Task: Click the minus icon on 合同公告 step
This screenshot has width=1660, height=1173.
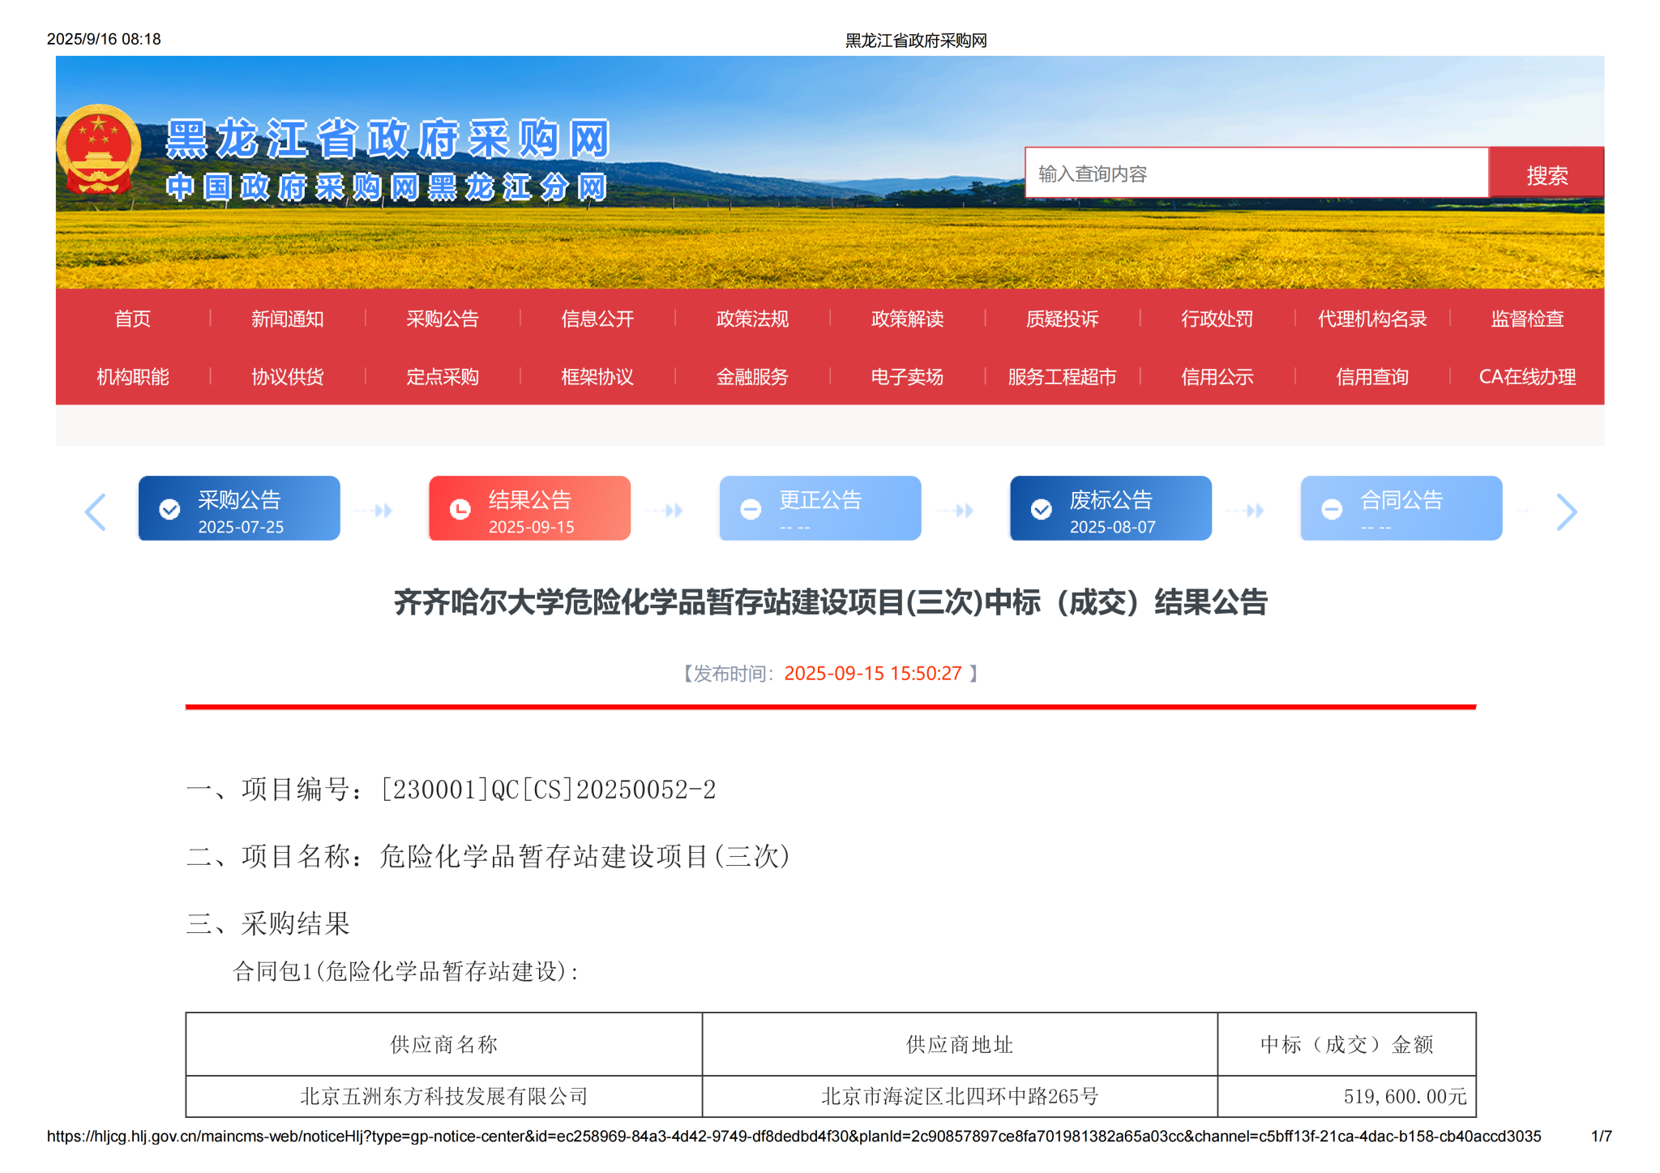Action: click(1332, 509)
